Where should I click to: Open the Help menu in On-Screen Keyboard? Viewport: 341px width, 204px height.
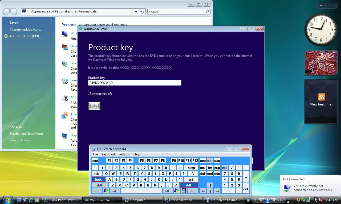(137, 154)
